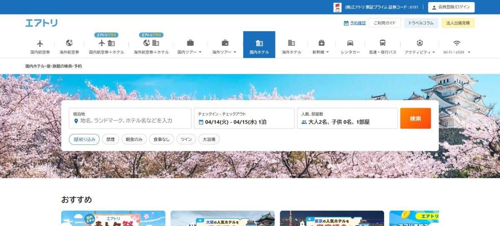Open the トラベルコラム button
Image resolution: width=500 pixels, height=226 pixels.
(421, 23)
